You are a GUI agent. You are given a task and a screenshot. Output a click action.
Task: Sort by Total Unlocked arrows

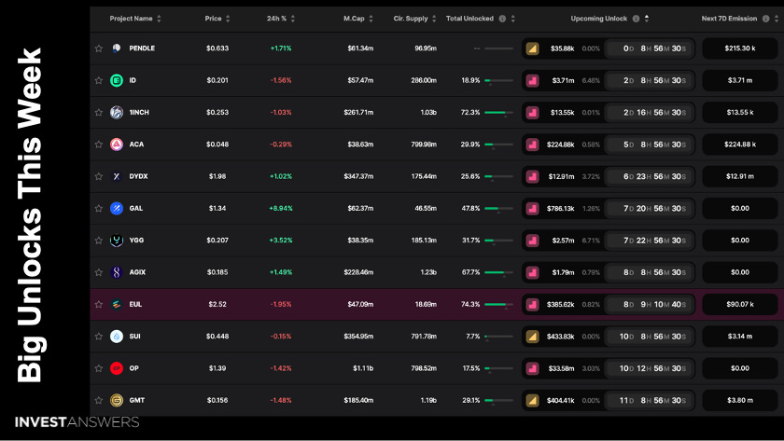pyautogui.click(x=513, y=19)
